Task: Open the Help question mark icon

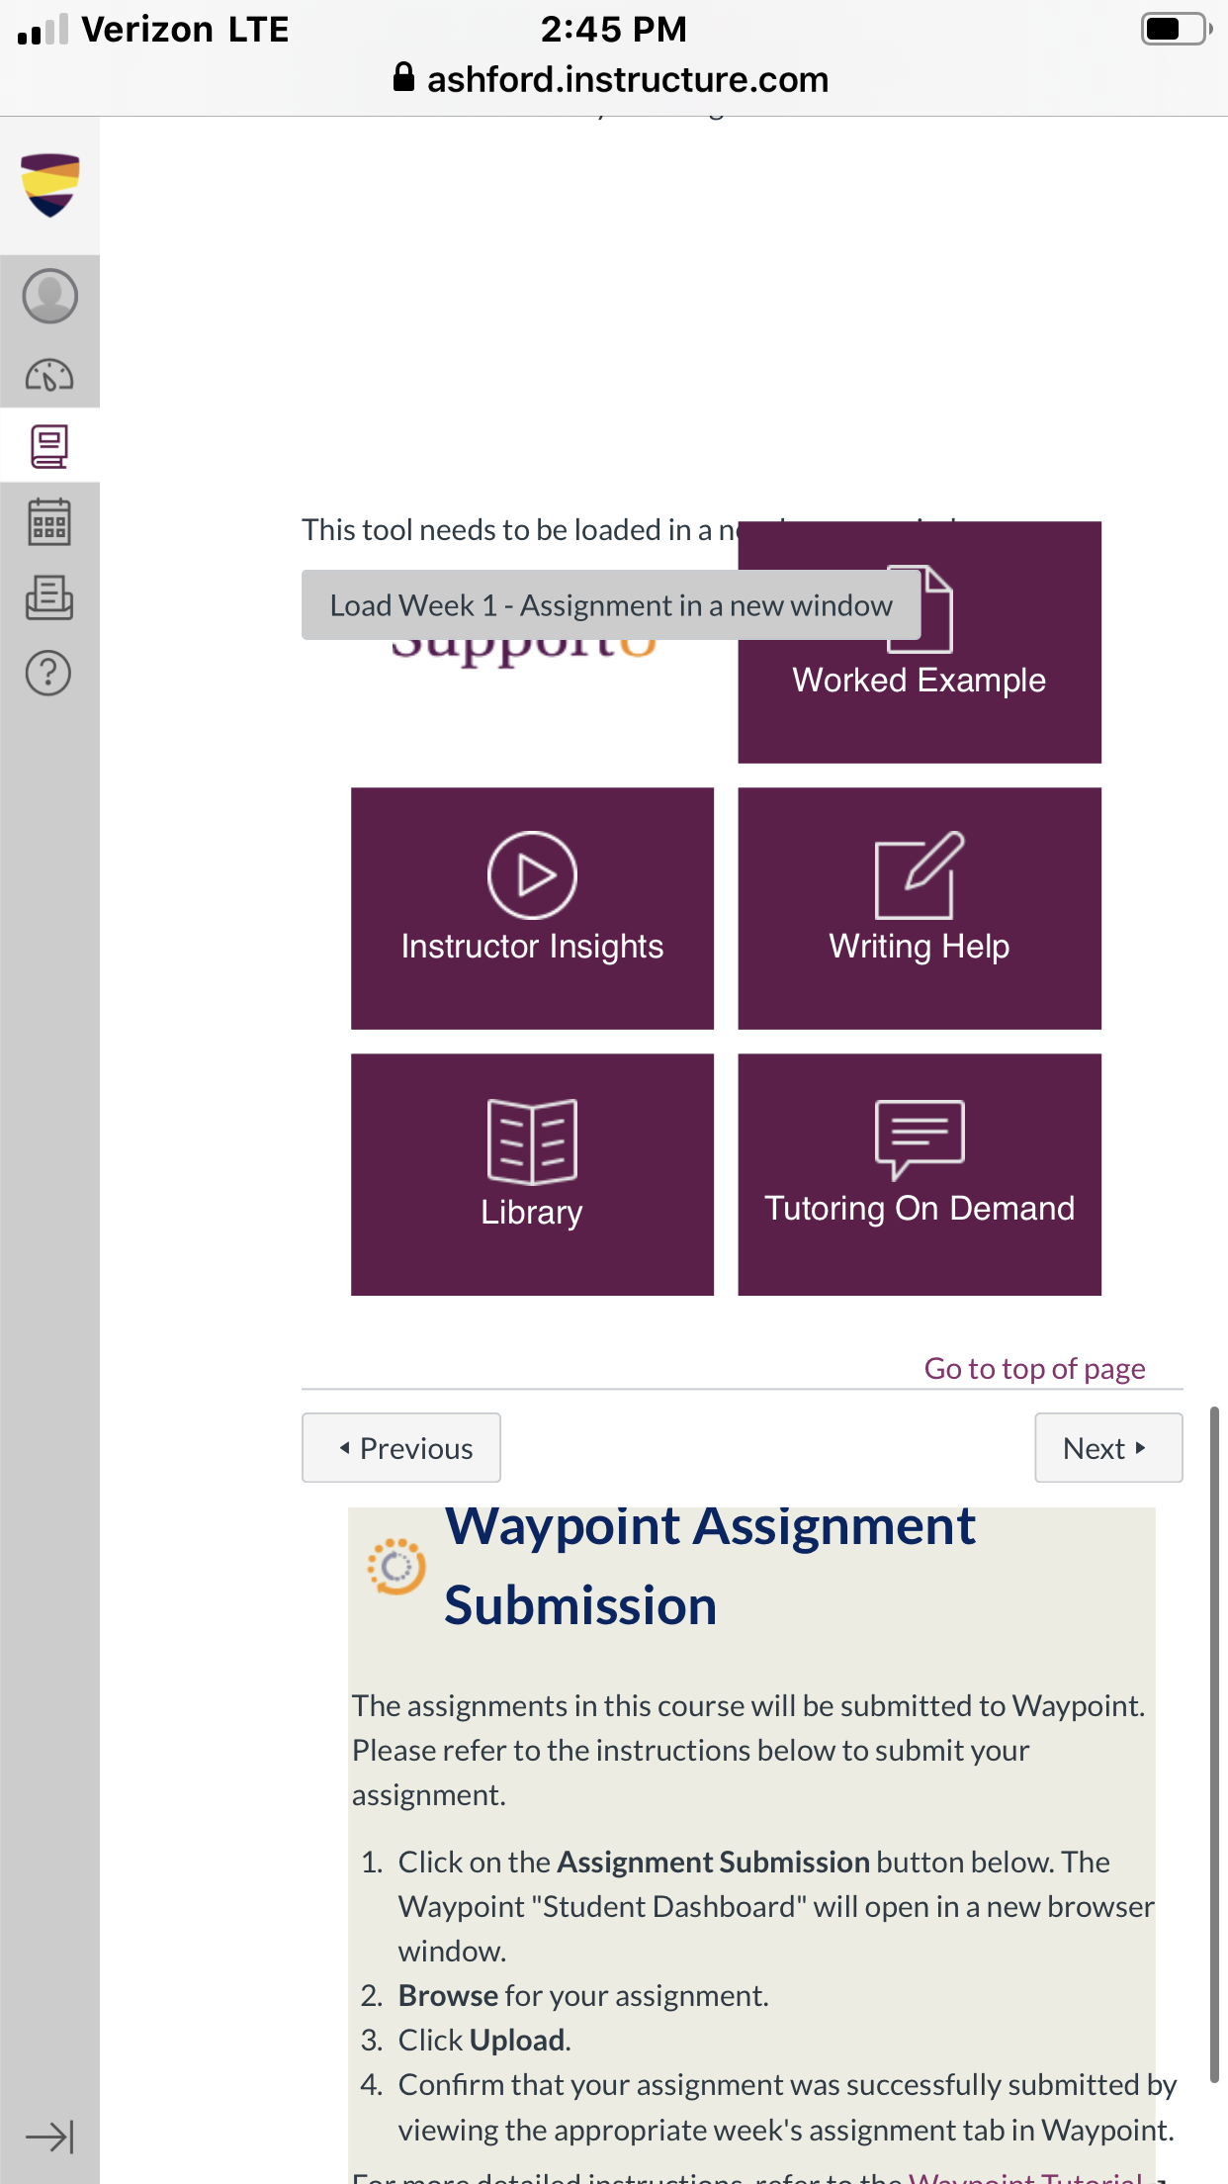Action: (x=49, y=673)
